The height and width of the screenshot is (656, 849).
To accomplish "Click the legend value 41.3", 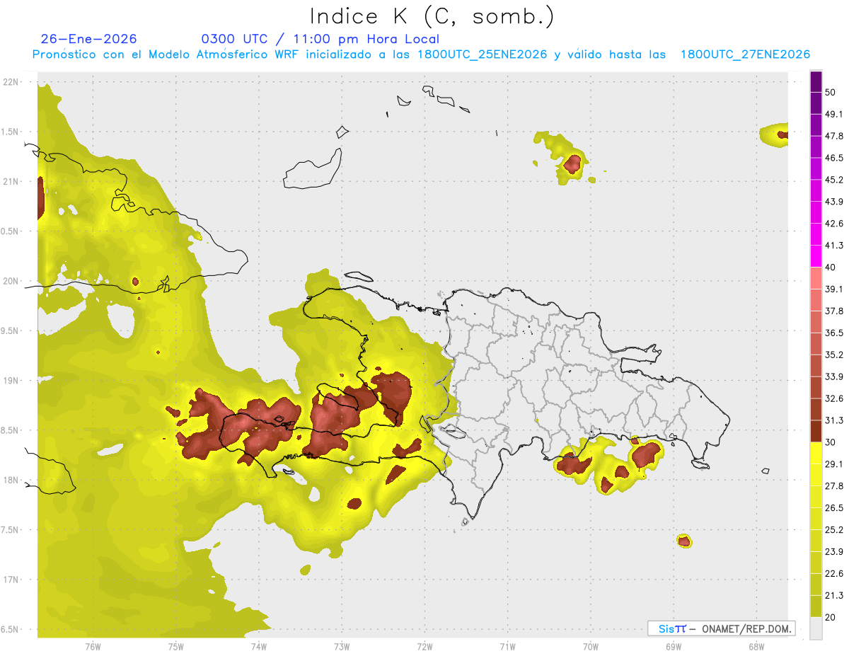I will click(834, 246).
